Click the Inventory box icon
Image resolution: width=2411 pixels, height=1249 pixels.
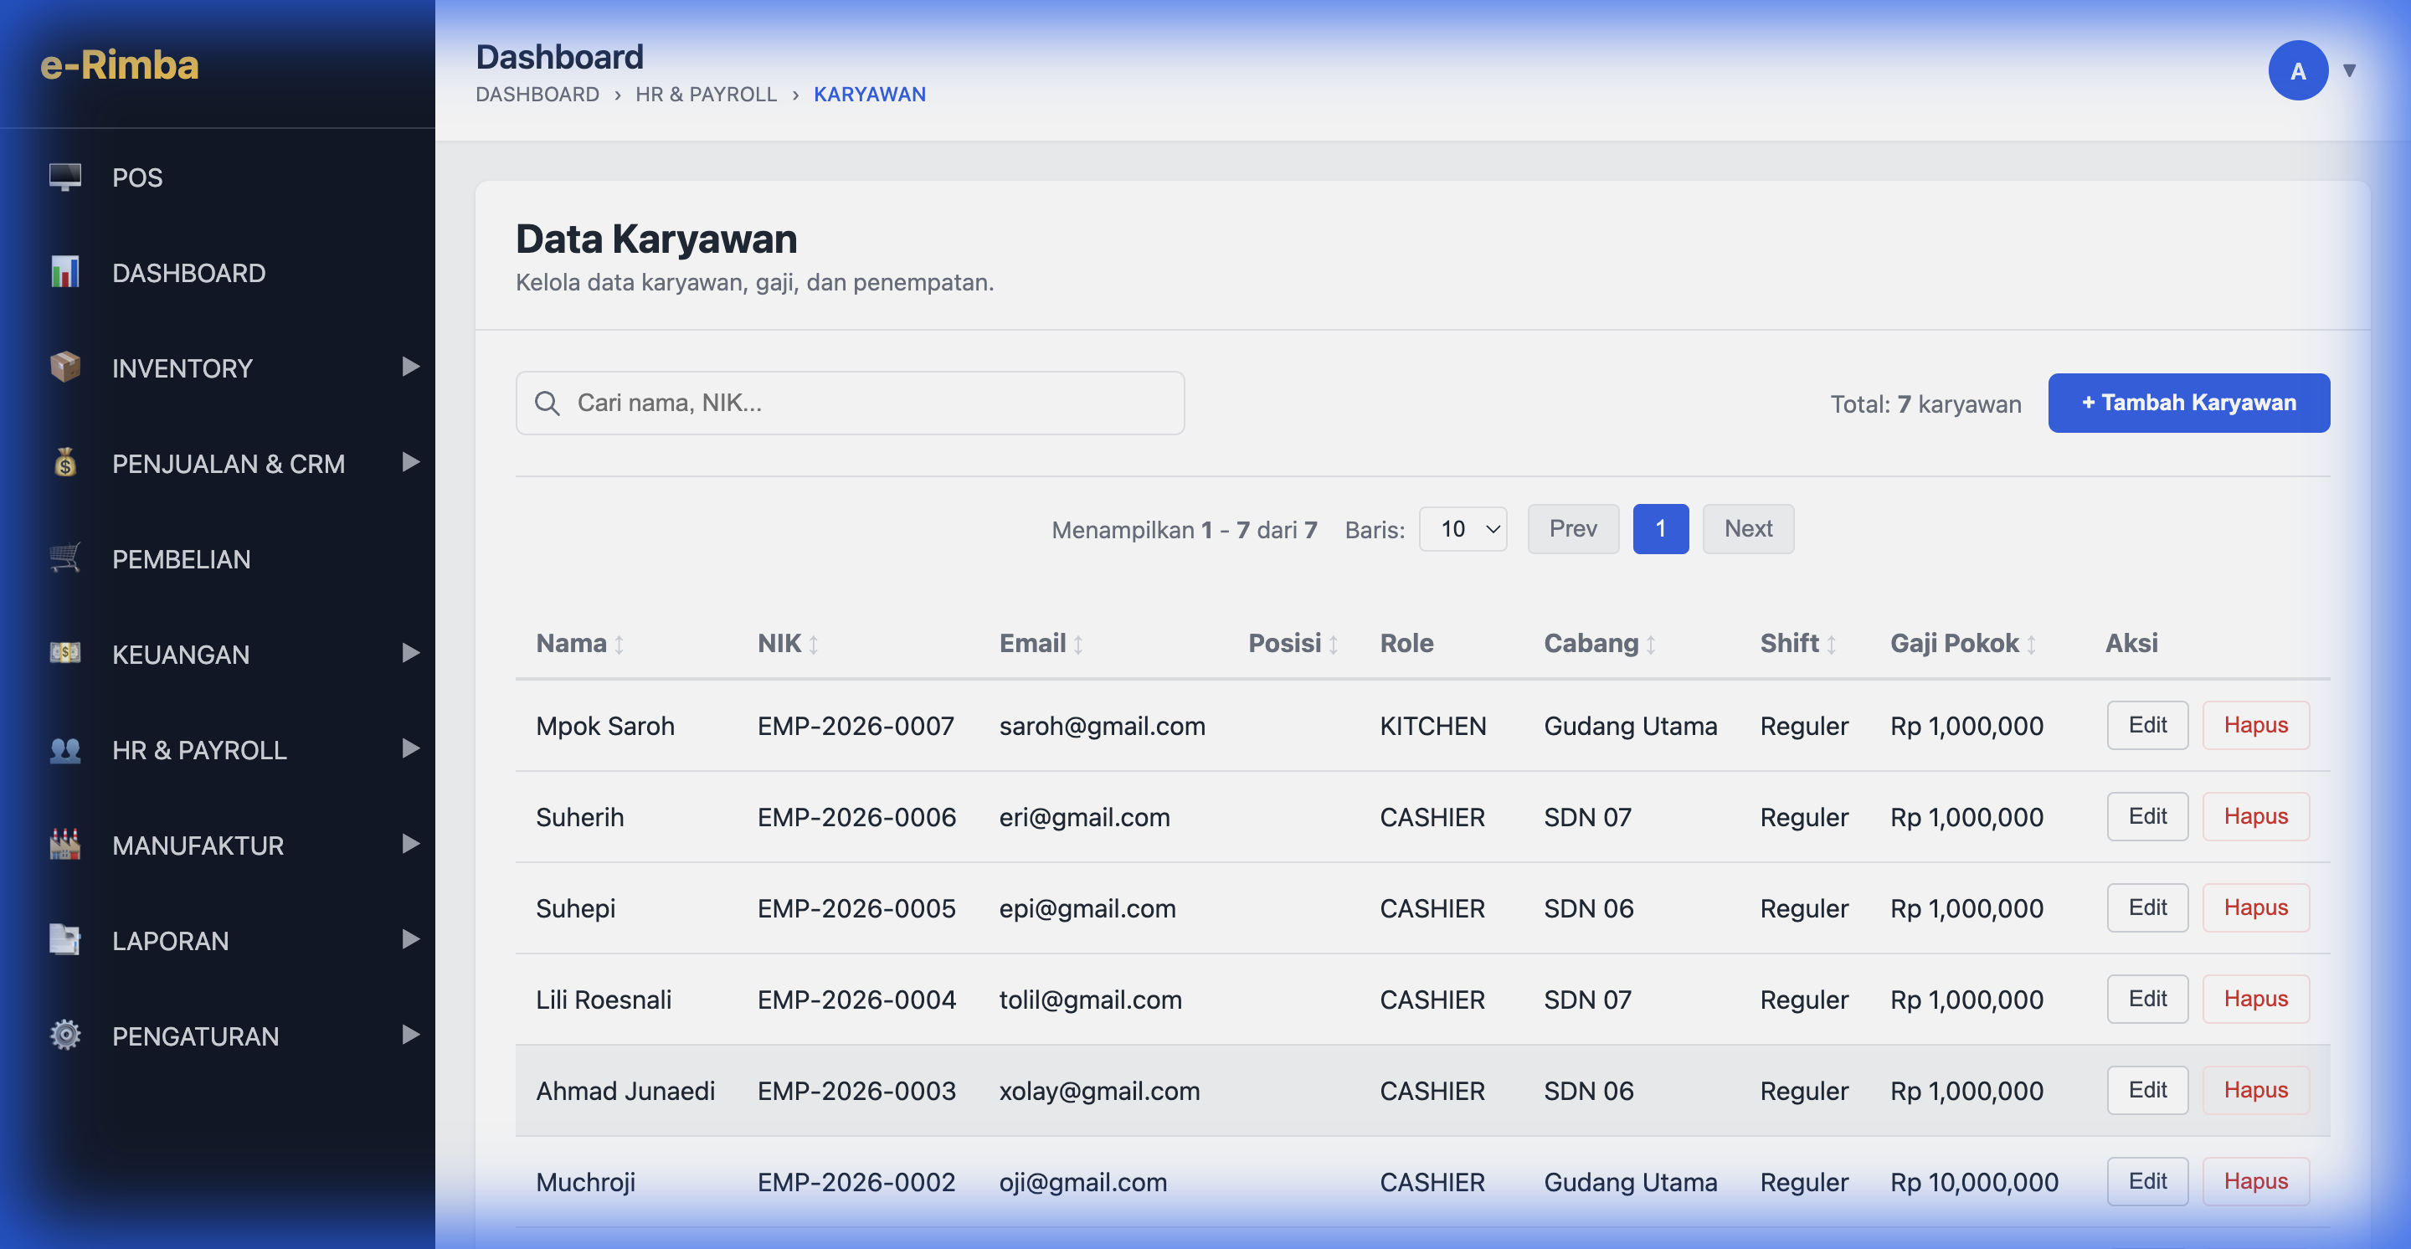(64, 367)
